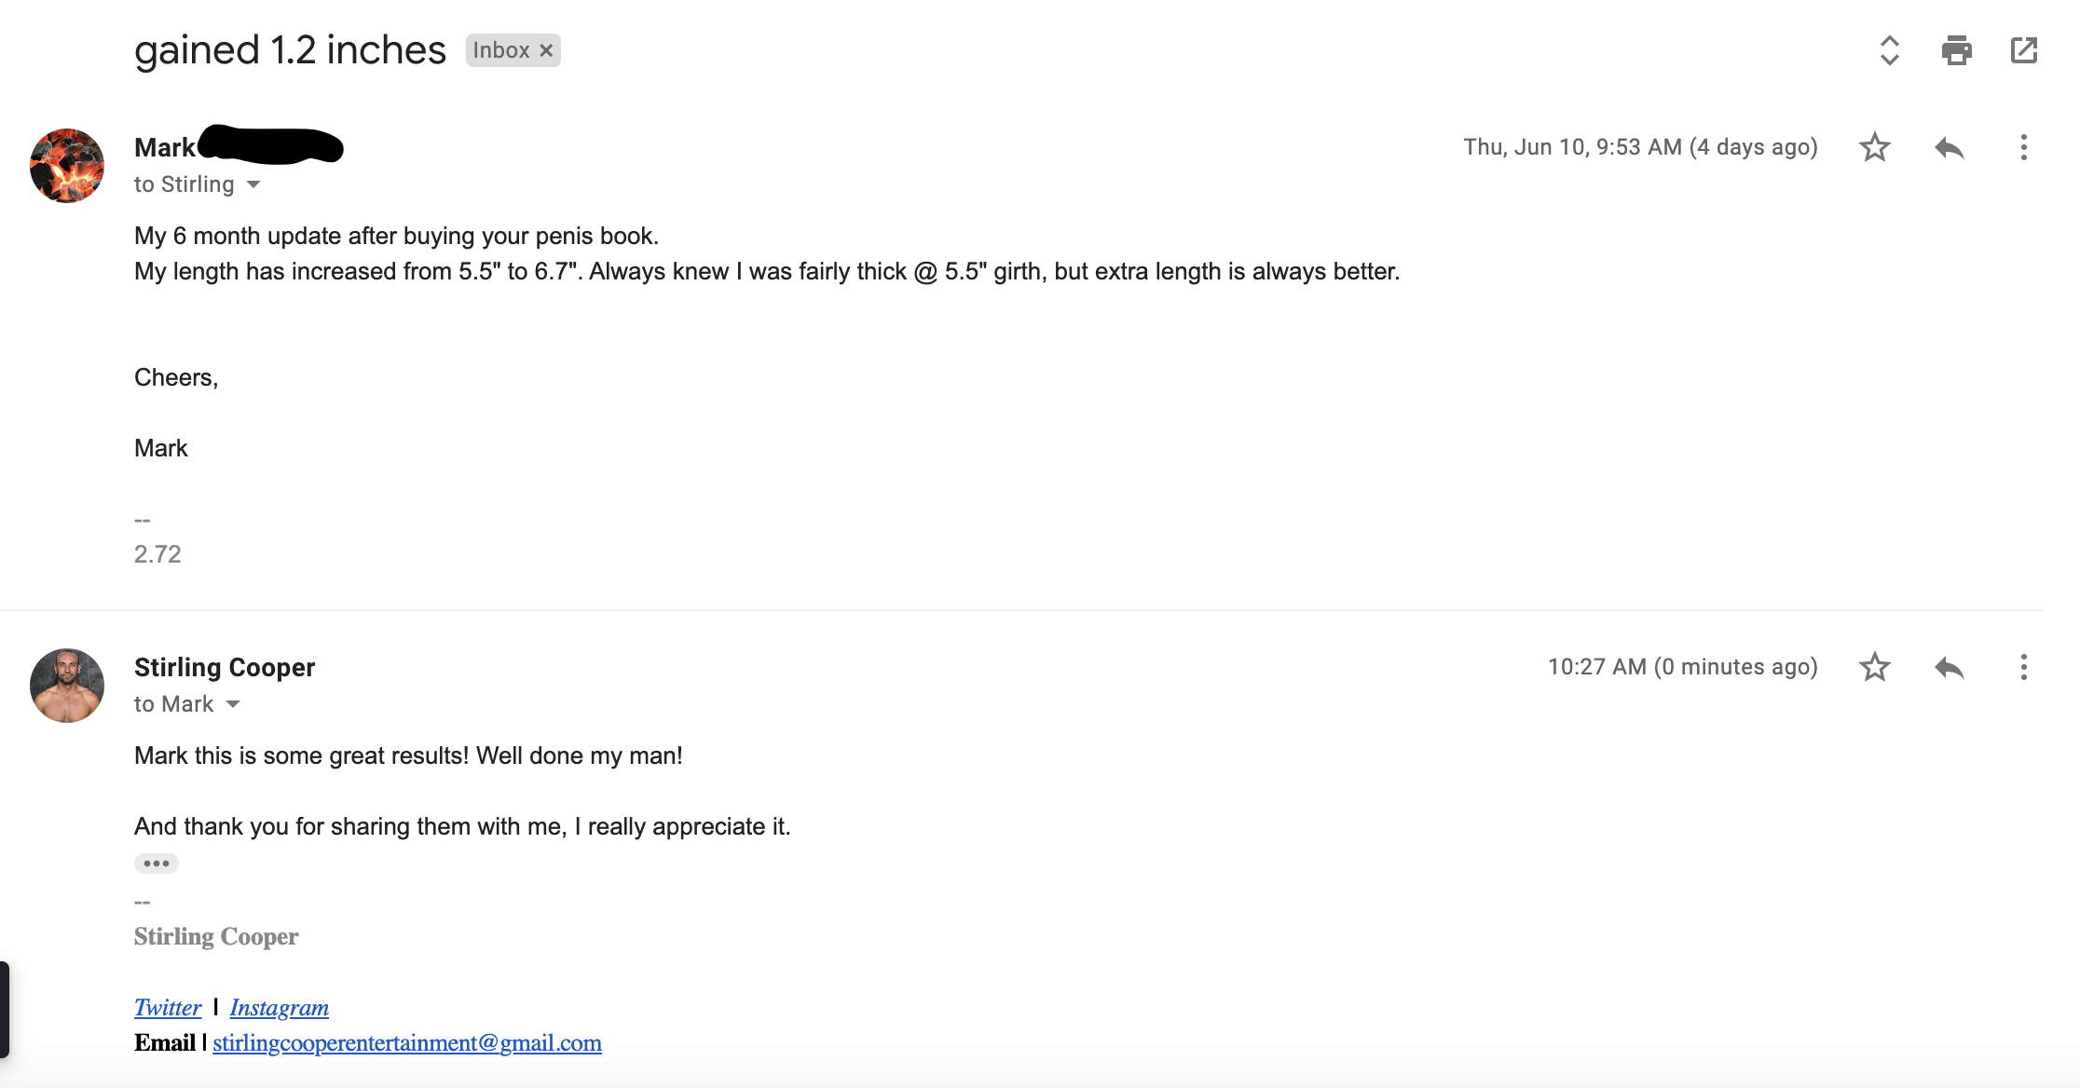
Task: Reply to Mark's message
Action: pos(1949,147)
